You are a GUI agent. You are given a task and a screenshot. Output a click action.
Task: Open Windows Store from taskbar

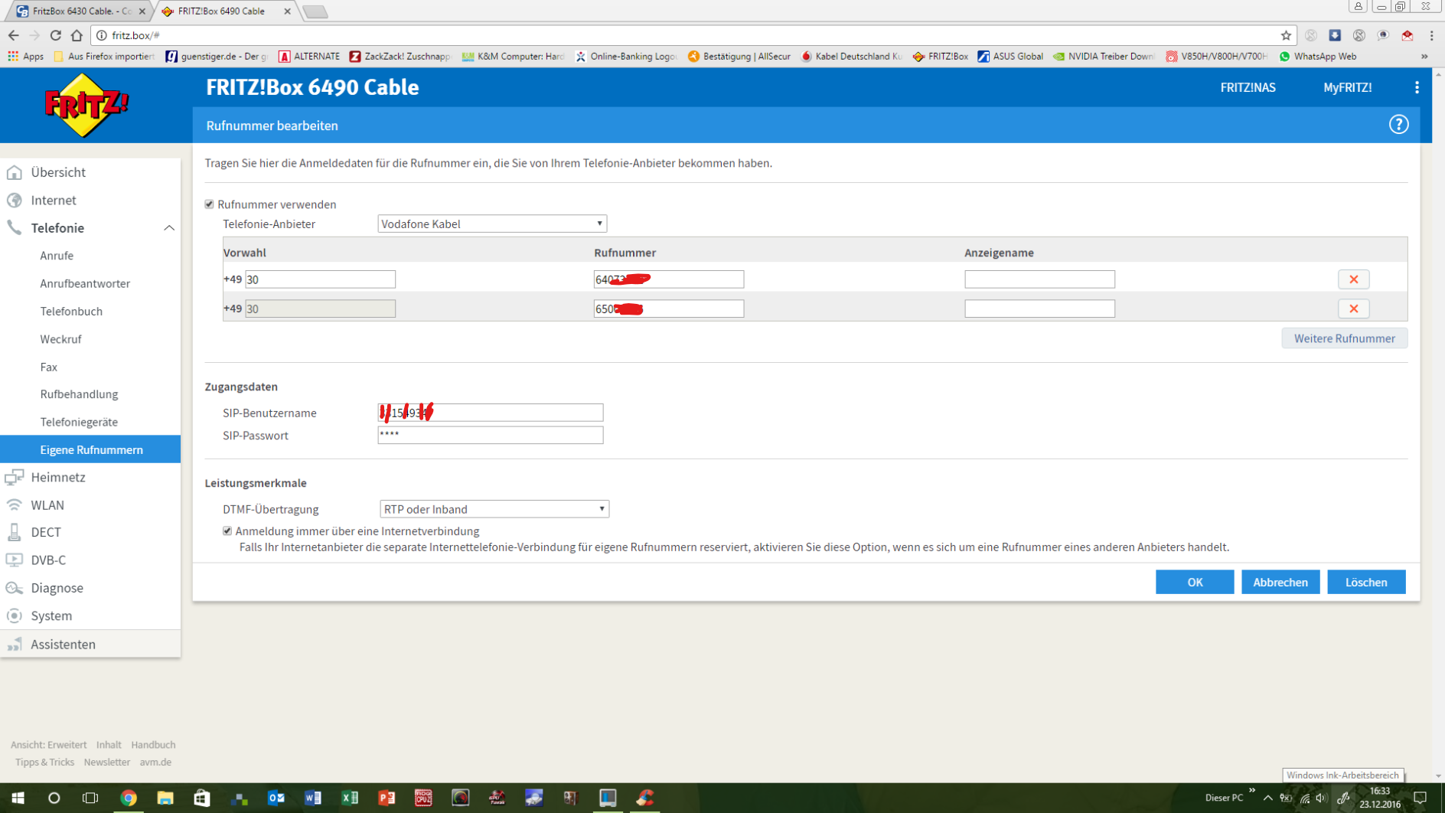[201, 798]
